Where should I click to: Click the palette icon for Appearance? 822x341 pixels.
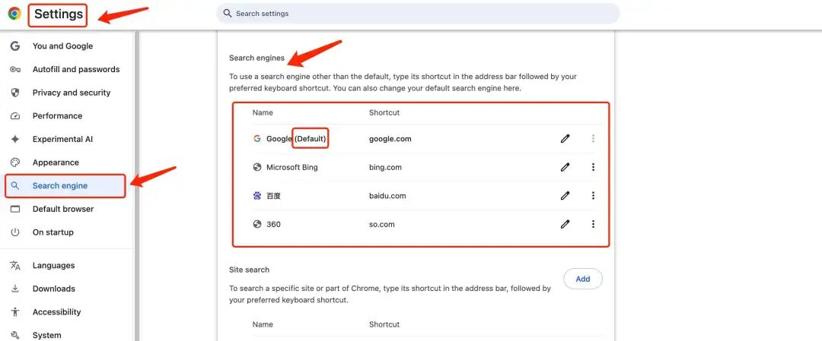pos(15,163)
